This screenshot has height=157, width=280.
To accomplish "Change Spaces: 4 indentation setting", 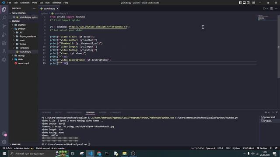I will 210,148.
